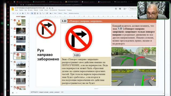
Task: Click the insert image icon
Action: [37, 13]
